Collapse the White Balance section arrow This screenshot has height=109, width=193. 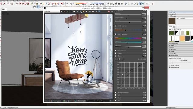143,26
